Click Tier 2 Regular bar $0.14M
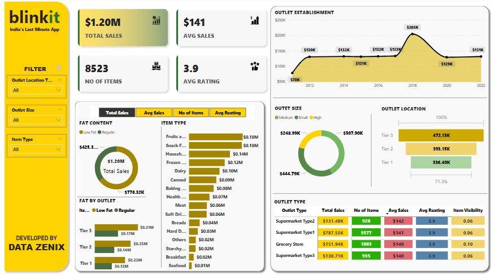The image size is (491, 275). pyautogui.click(x=105, y=250)
